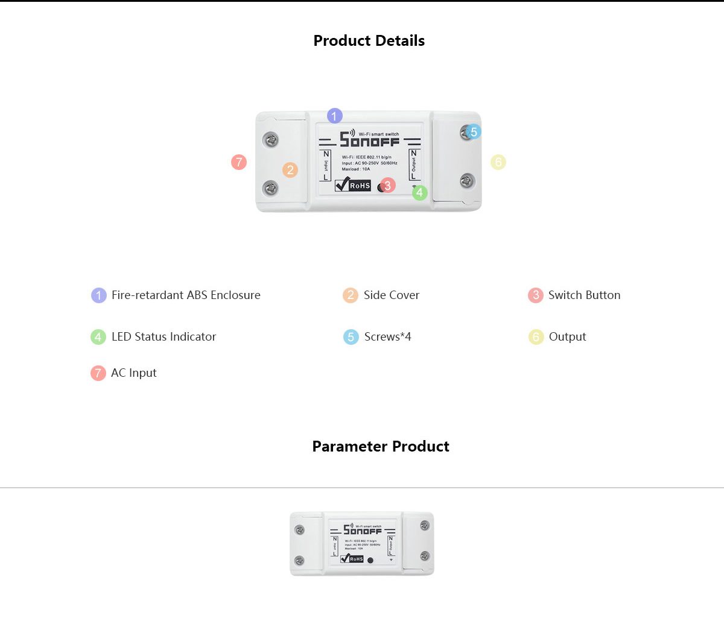
Task: Click the Side Cover legend text
Action: tap(392, 295)
